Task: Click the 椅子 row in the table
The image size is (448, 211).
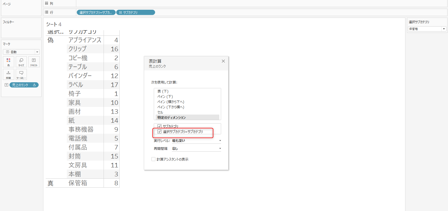Action: tap(75, 94)
